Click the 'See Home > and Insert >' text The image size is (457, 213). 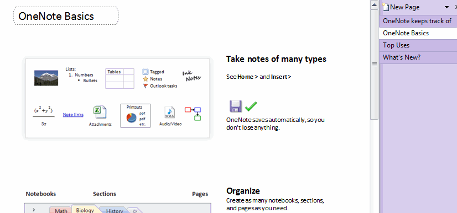click(259, 77)
